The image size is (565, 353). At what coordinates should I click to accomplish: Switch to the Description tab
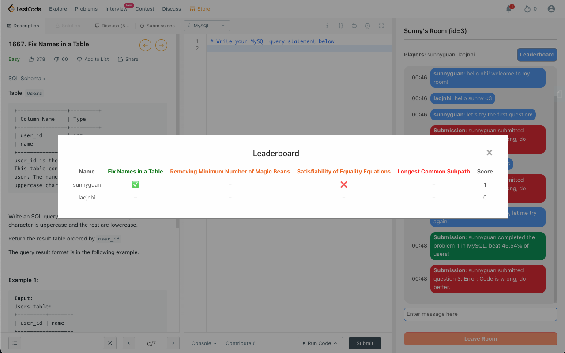point(23,26)
